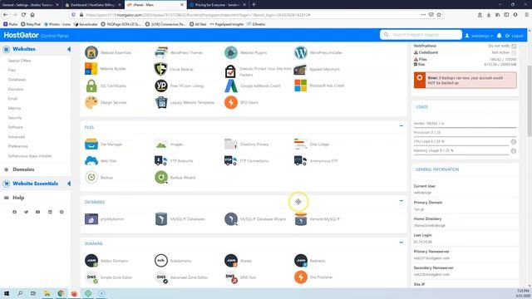
Task: Open a new browser tab
Action: [x=254, y=5]
